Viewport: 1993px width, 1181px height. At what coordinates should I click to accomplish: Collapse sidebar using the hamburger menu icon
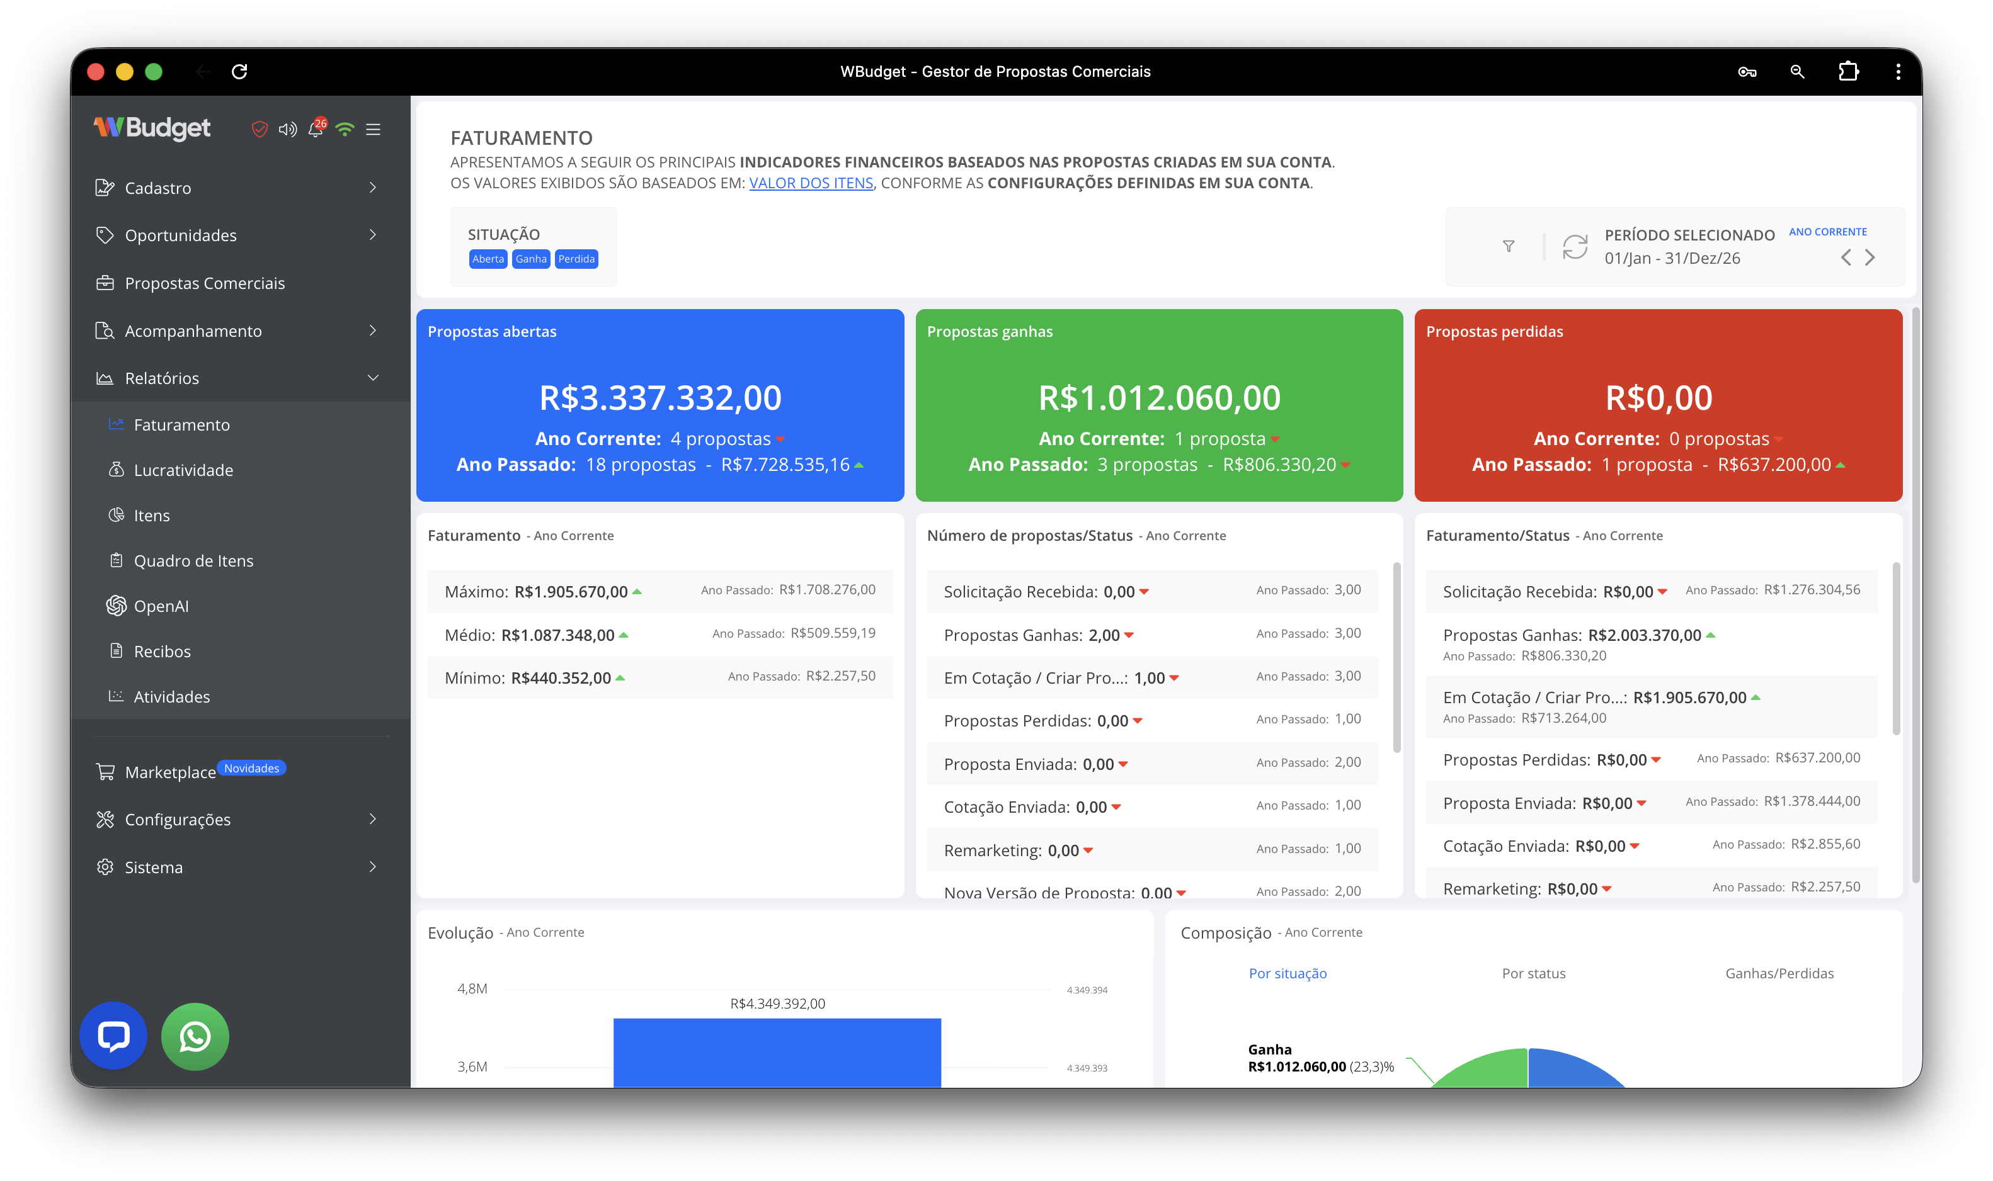coord(373,129)
